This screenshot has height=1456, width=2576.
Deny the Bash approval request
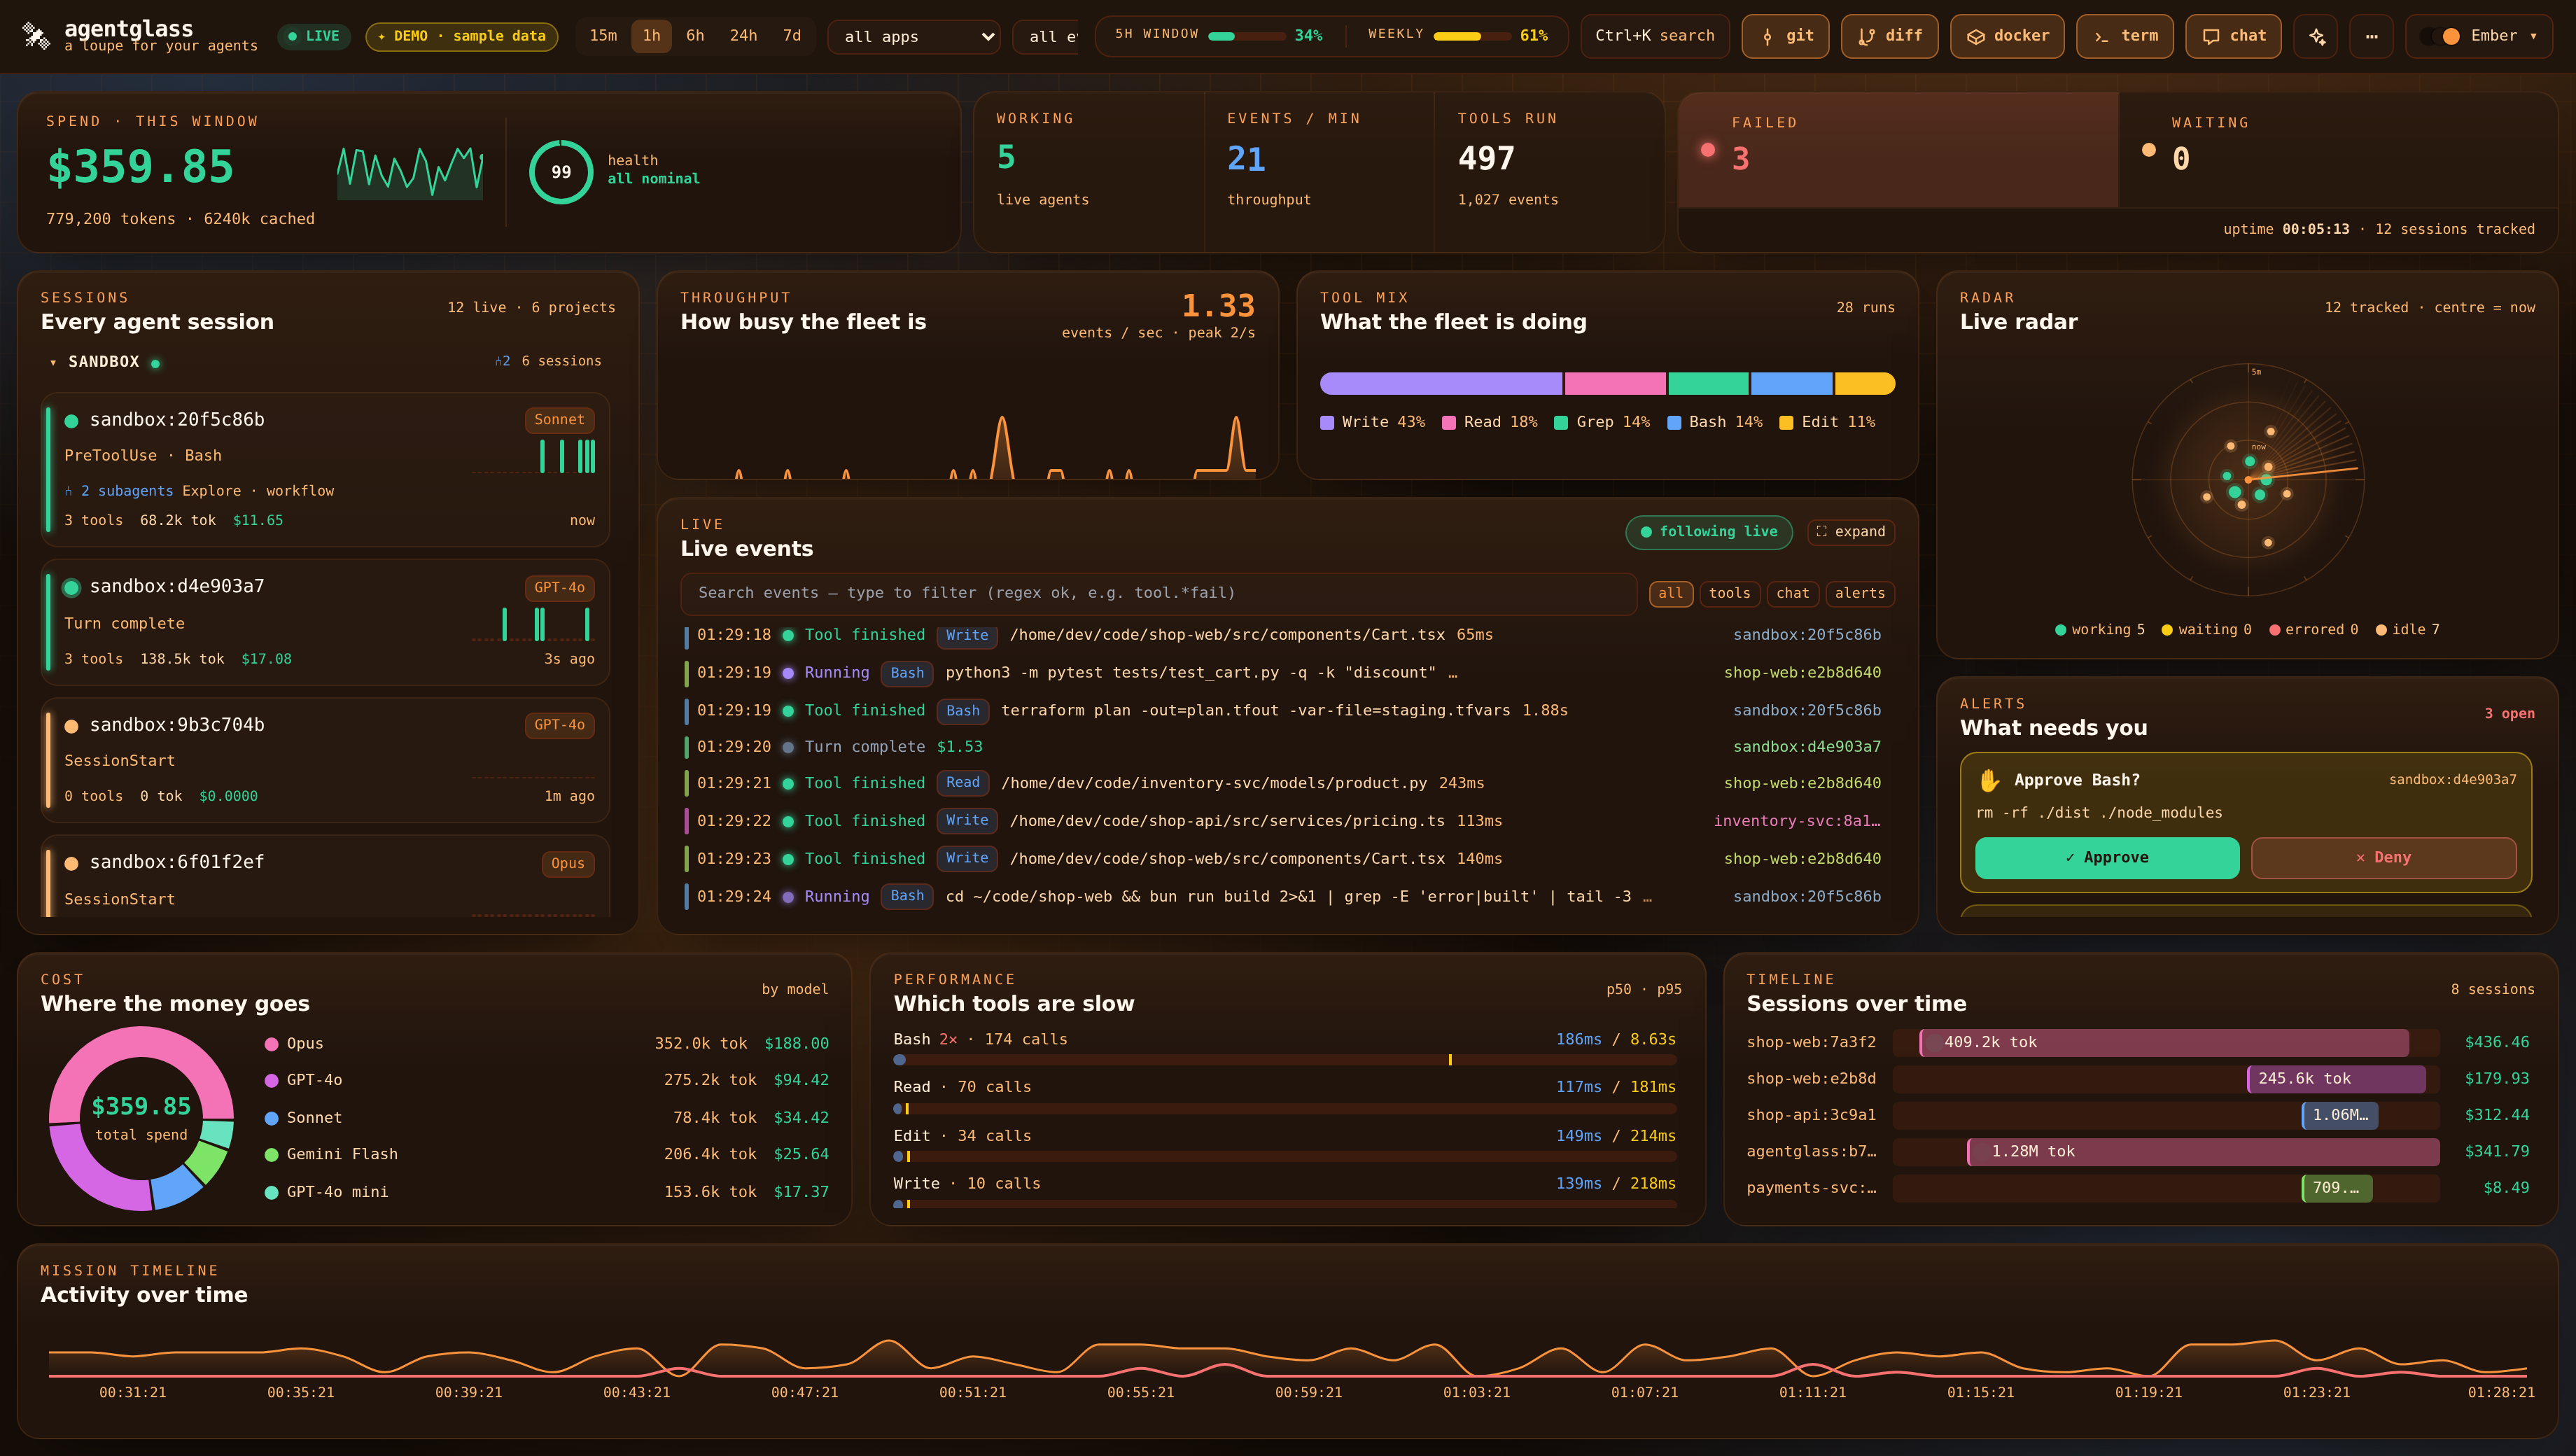[2383, 858]
